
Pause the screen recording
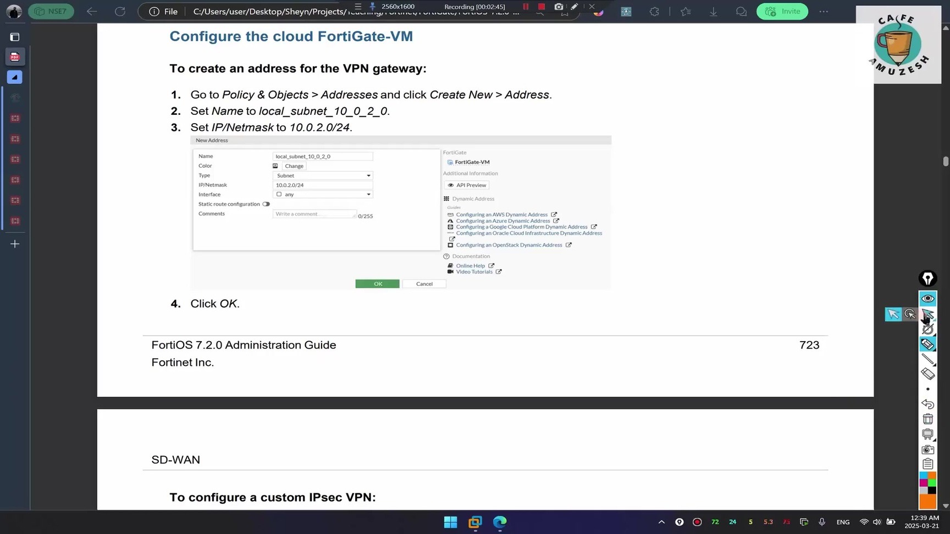click(526, 7)
